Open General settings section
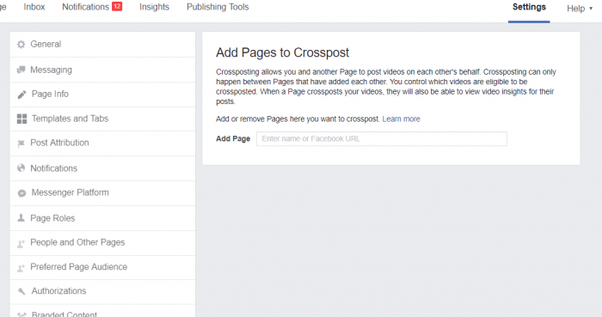The image size is (602, 317). coord(102,45)
